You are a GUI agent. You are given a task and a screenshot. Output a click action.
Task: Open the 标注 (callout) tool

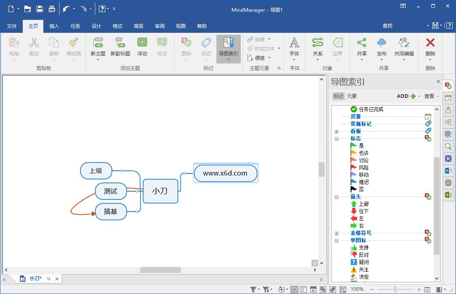[162, 48]
